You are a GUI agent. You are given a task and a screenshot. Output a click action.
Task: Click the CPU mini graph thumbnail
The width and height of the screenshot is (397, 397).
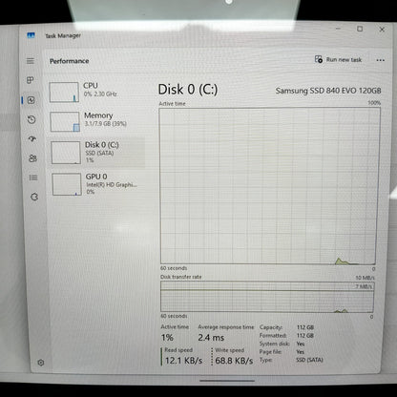(64, 93)
